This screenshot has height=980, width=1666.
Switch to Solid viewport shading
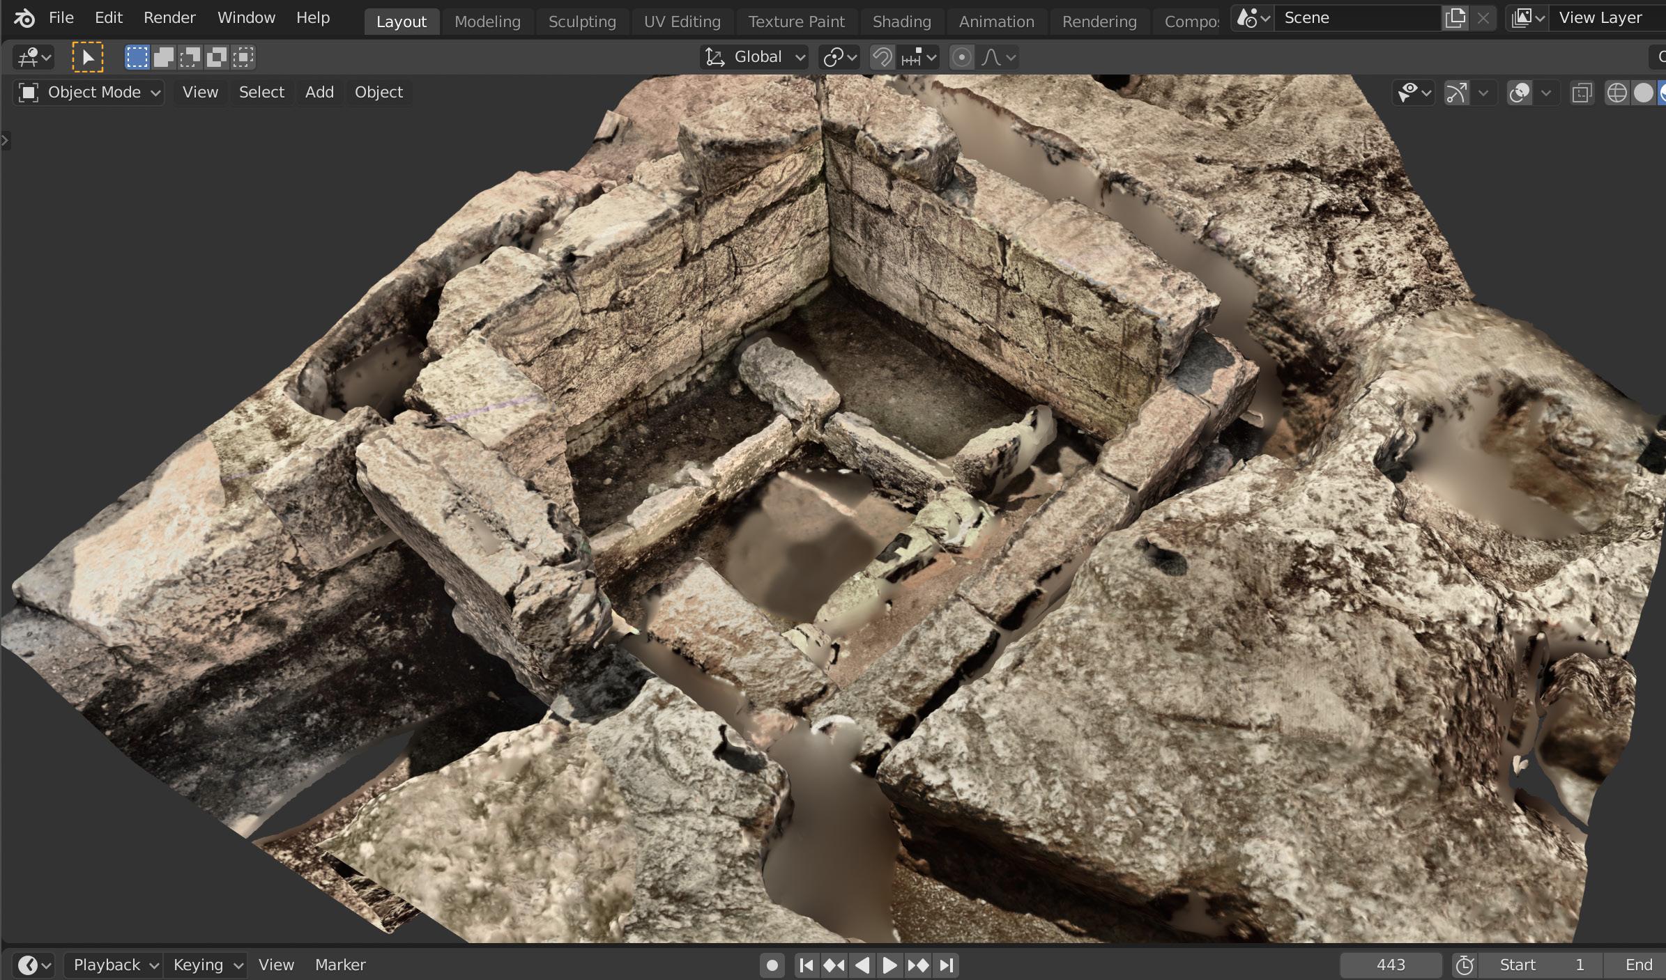point(1644,93)
